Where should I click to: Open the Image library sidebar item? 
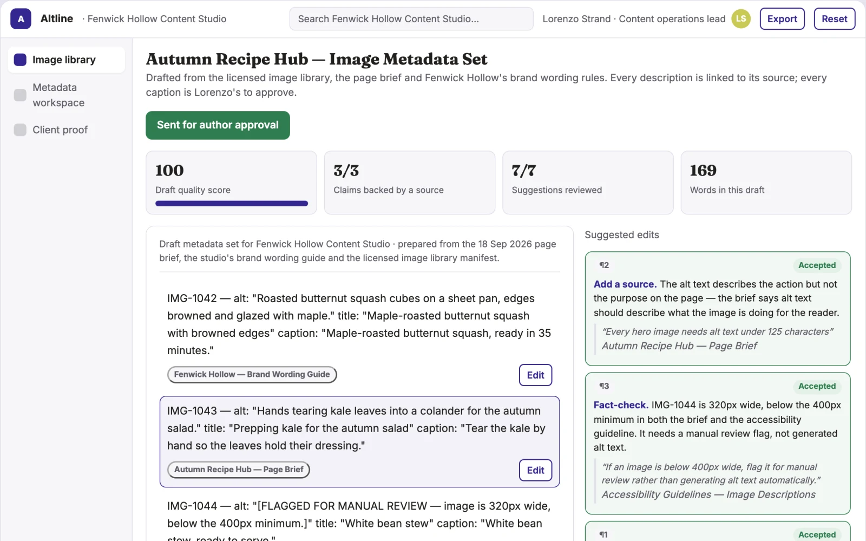pyautogui.click(x=67, y=60)
